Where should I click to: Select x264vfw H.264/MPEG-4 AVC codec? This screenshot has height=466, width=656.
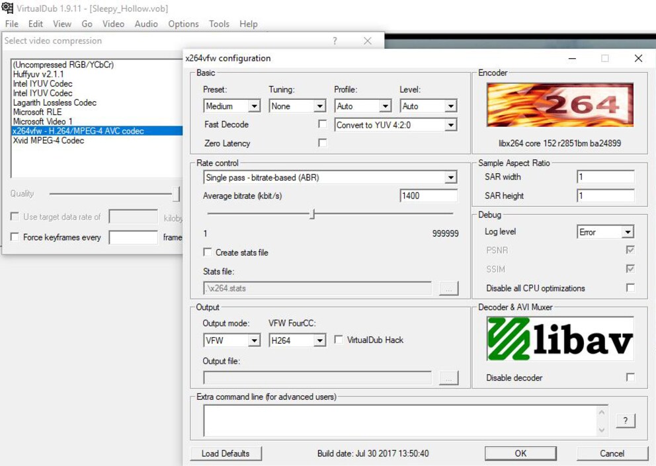coord(97,131)
